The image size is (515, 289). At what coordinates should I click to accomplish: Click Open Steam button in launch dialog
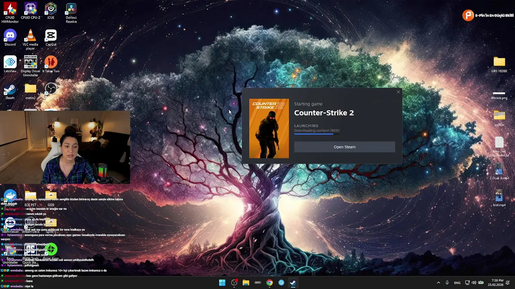(344, 147)
